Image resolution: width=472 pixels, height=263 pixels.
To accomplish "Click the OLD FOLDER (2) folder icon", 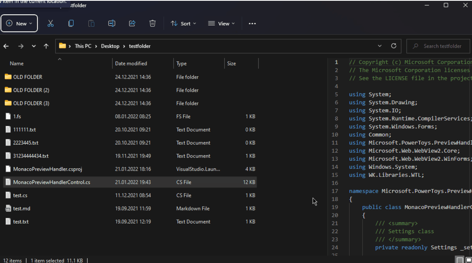I will click(x=8, y=90).
